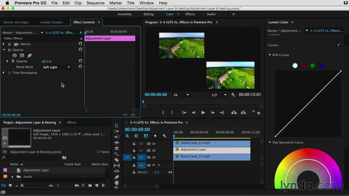This screenshot has width=349, height=196.
Task: Switch to the Editing workspace
Action: tap(149, 14)
